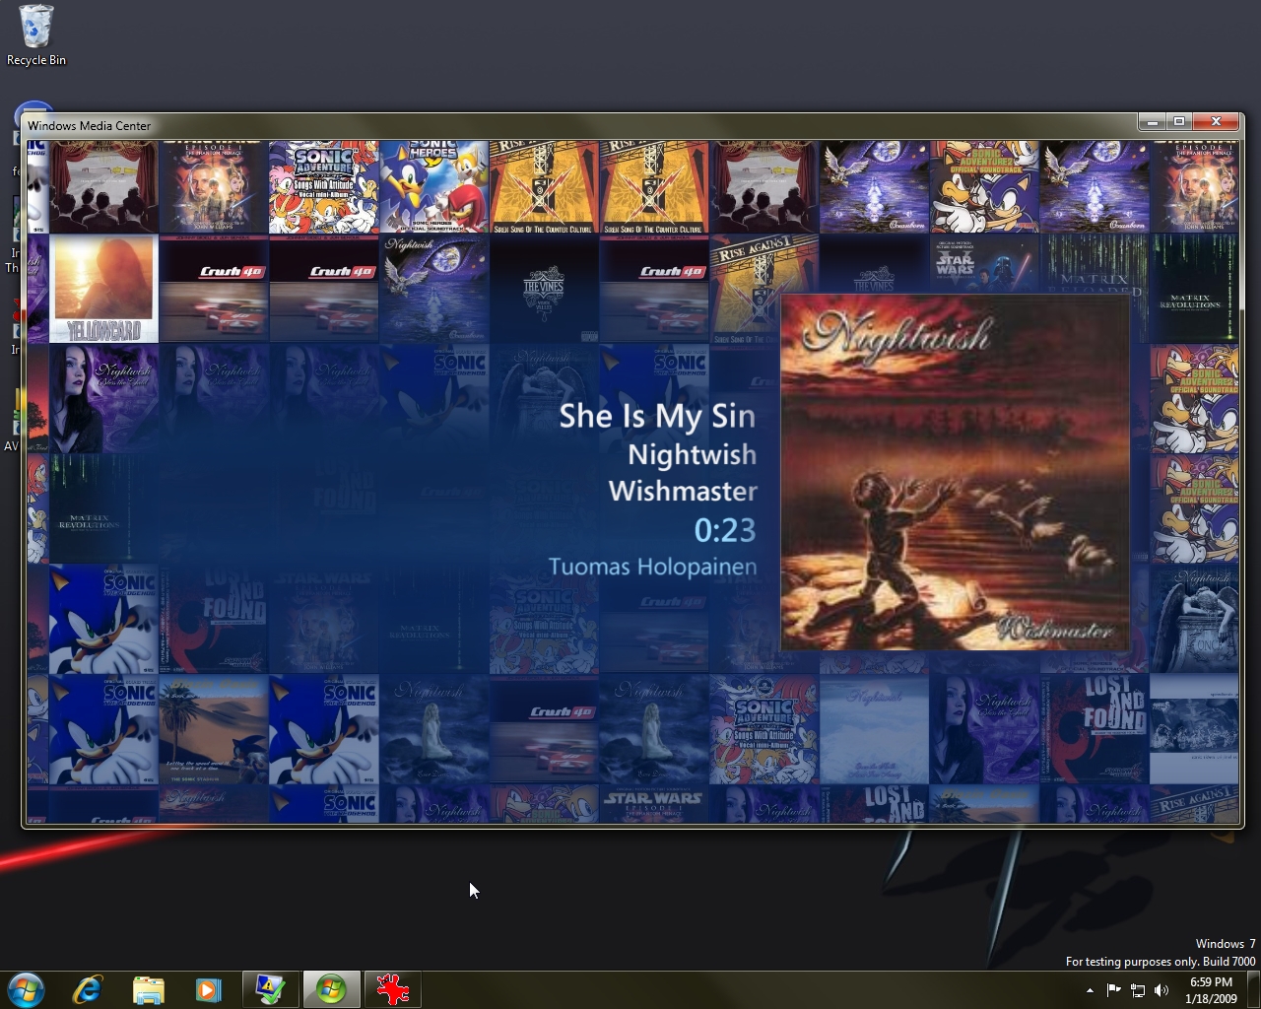Select the blue Star Wars soundtrack tile beside Matrix Reloaded
The image size is (1261, 1009).
click(x=984, y=264)
